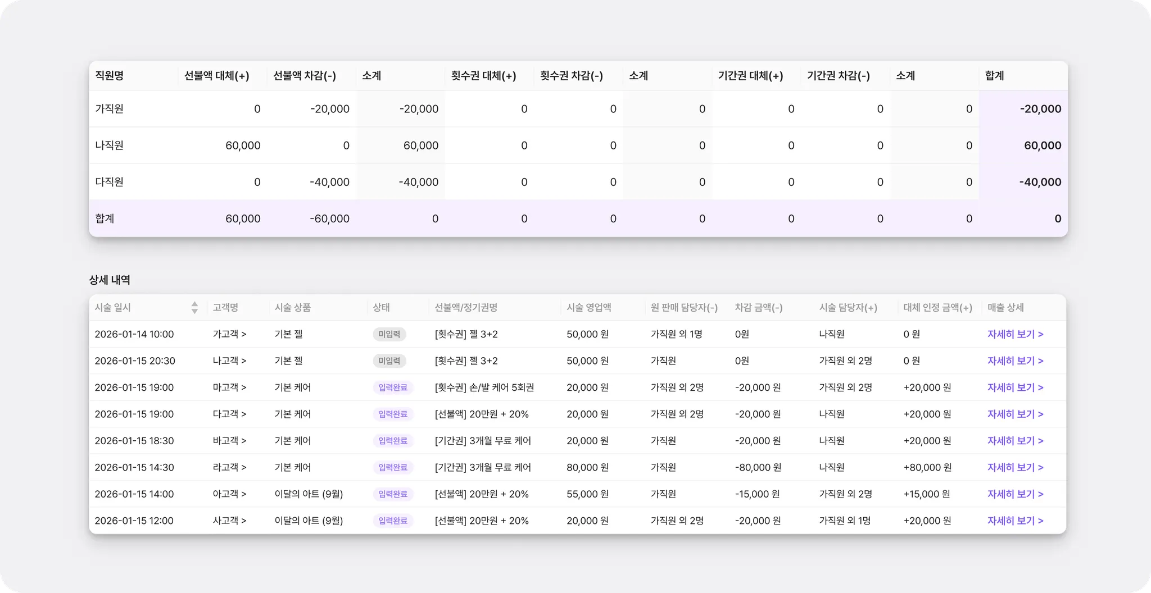1151x593 pixels.
Task: Click 합계 total row in summary table
Action: point(578,218)
